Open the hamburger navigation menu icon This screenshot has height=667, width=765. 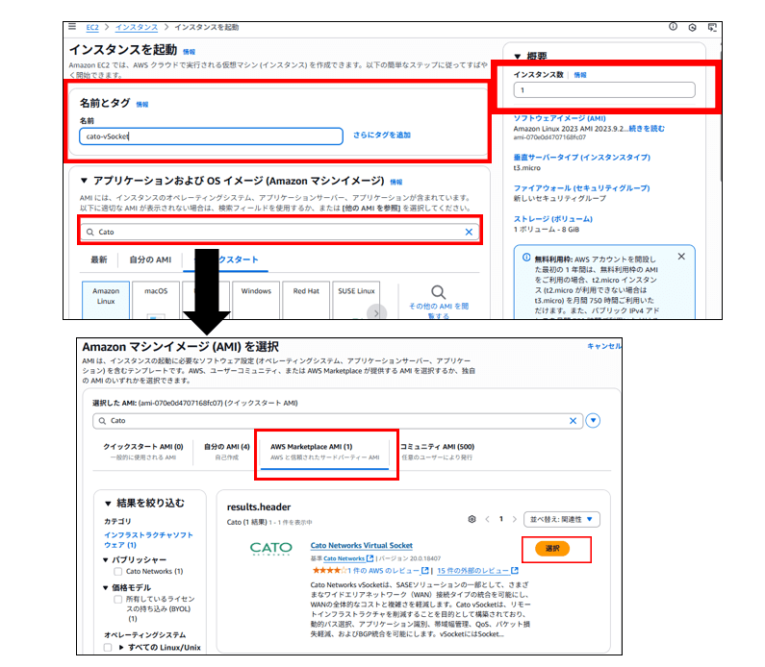pos(73,26)
